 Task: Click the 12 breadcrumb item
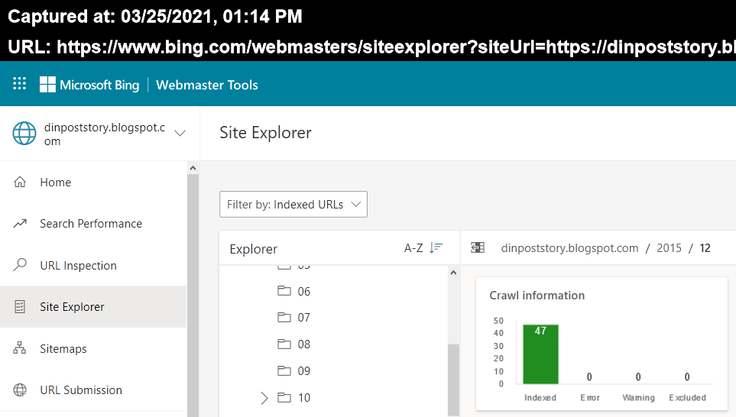pos(705,248)
